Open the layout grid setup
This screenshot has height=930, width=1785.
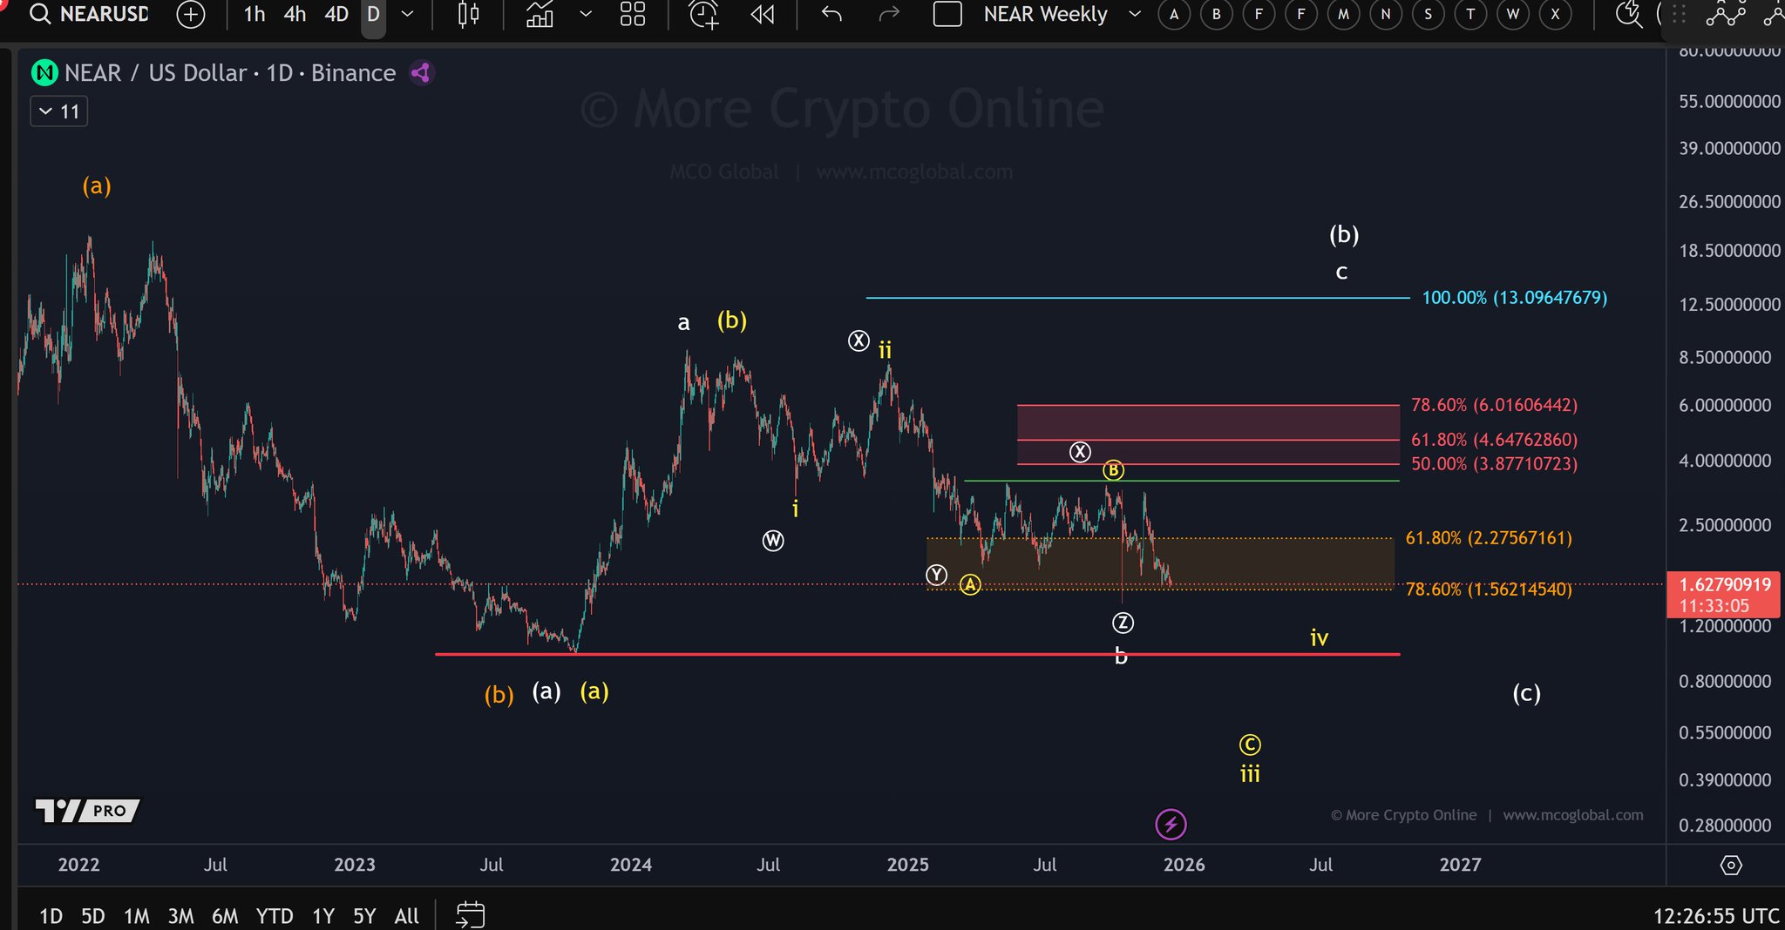point(633,15)
